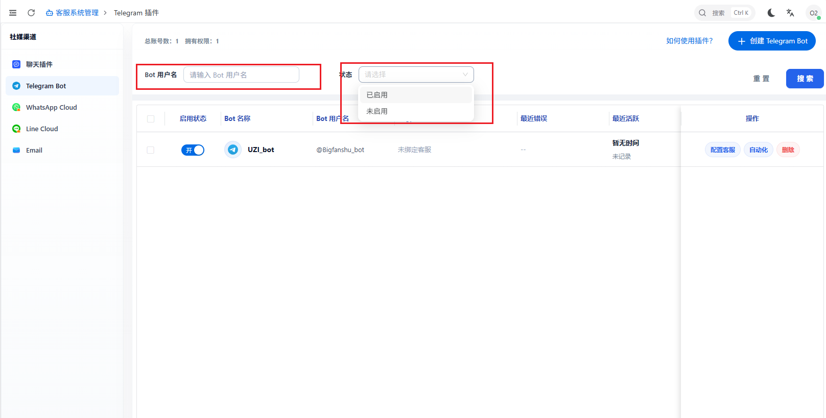Screen dimensions: 826x418
Task: Click the 最近活跃 column header
Action: (x=626, y=118)
